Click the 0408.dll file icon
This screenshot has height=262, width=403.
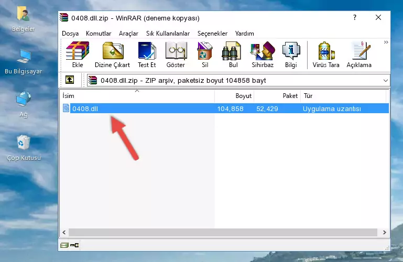click(x=66, y=108)
